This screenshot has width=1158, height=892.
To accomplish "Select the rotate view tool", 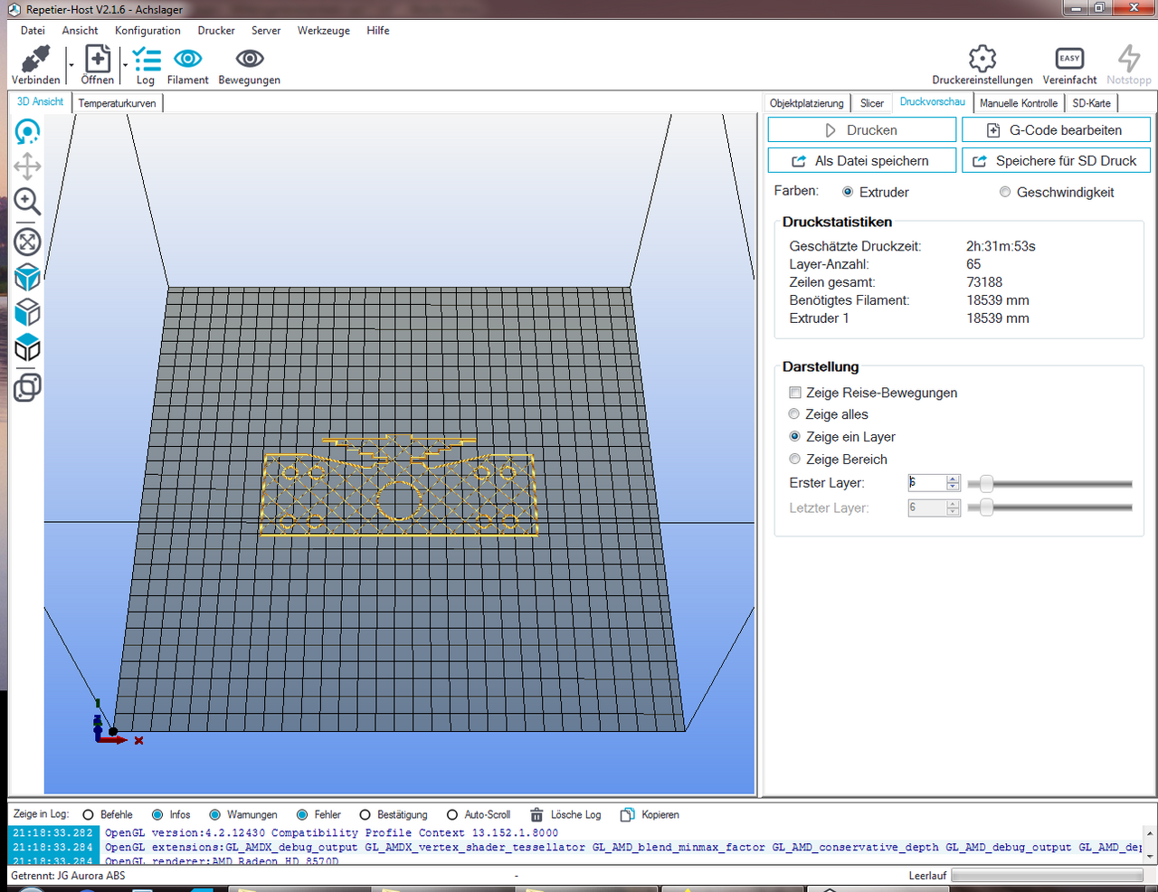I will point(27,132).
